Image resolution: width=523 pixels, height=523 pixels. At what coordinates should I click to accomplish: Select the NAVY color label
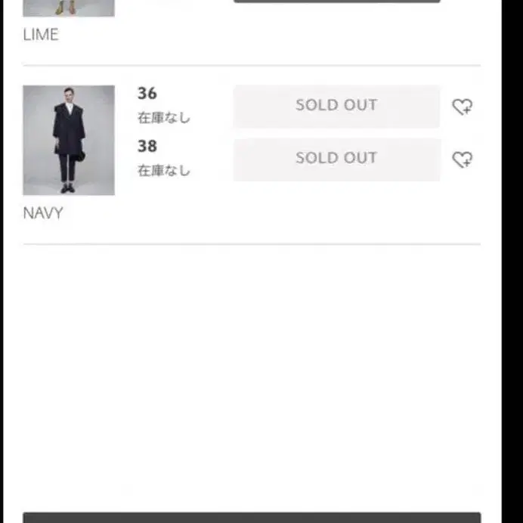click(43, 213)
